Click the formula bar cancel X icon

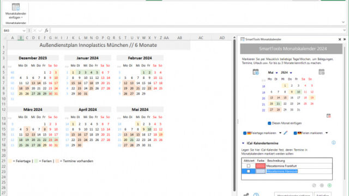[34, 30]
